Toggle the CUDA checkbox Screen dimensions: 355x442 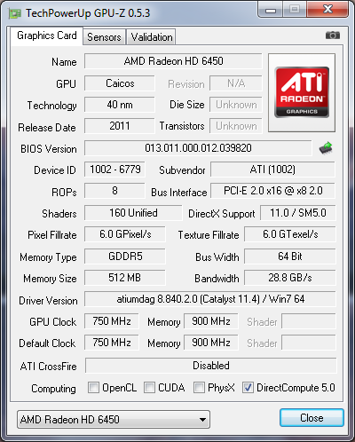pos(149,387)
